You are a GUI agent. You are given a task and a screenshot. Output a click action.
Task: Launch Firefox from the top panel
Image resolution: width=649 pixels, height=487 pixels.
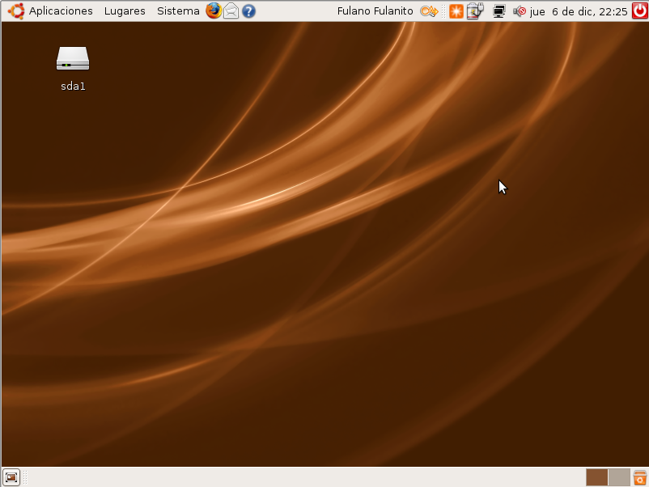[214, 11]
